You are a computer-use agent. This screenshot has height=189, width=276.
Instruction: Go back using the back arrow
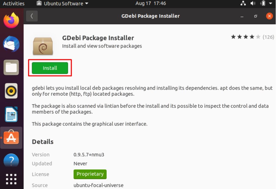coord(32,16)
